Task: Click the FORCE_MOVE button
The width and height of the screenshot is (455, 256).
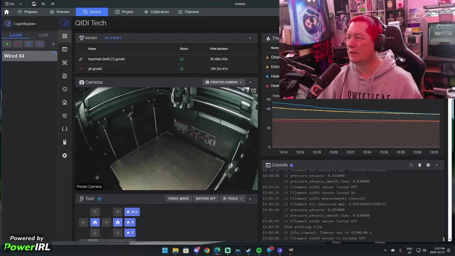Action: click(178, 199)
